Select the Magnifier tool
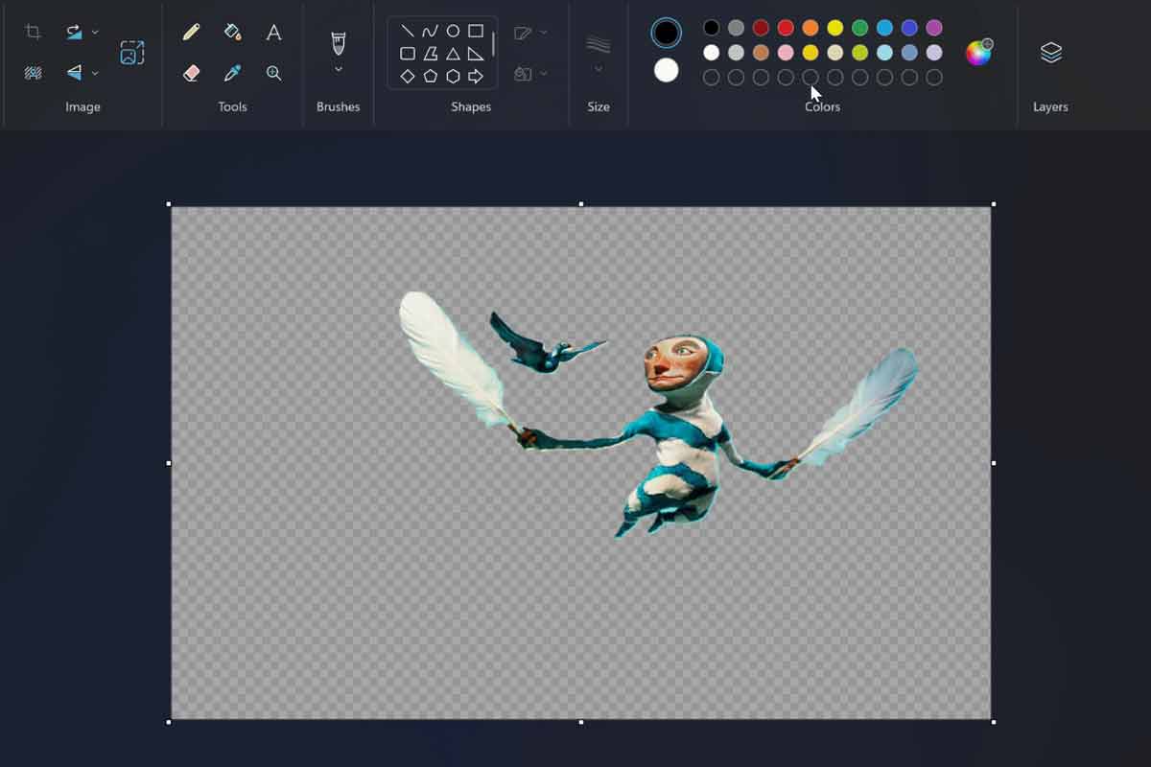Viewport: 1151px width, 767px height. [x=273, y=73]
